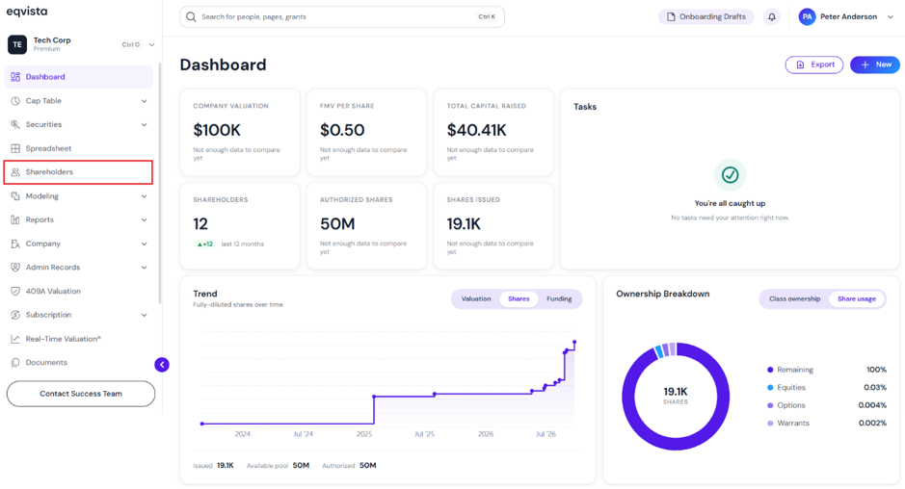The width and height of the screenshot is (905, 489).
Task: Click the last data point on Trend line
Action: tap(574, 343)
